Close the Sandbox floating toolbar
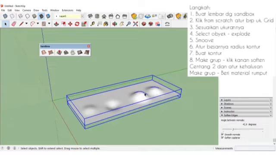 click(88, 46)
